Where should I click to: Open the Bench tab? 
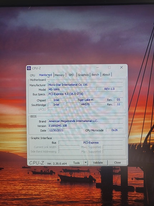[95, 75]
